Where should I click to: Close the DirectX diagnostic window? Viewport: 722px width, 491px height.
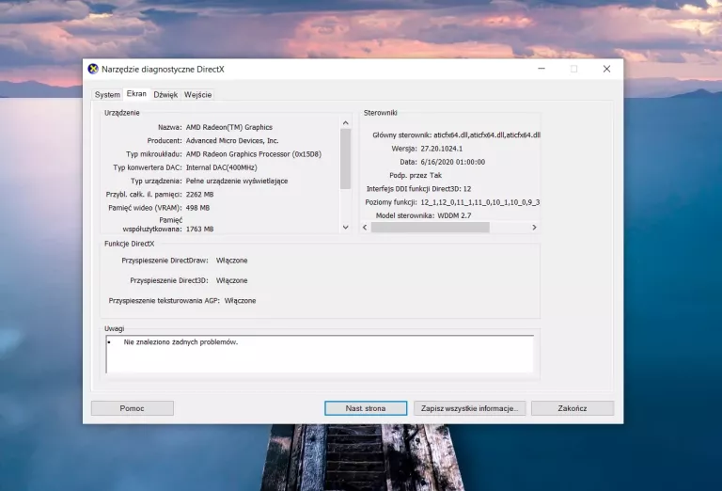coord(606,69)
